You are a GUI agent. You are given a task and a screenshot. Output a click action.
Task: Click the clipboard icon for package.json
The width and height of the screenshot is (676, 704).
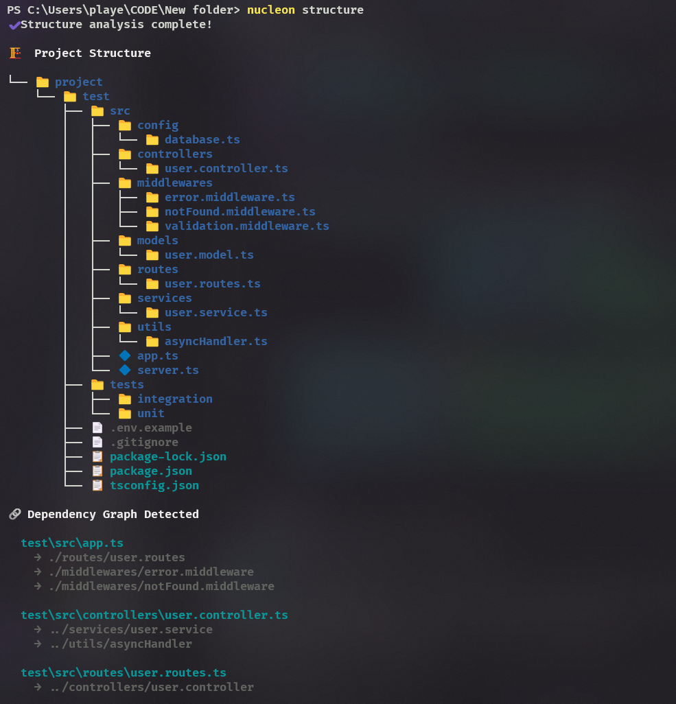click(97, 471)
